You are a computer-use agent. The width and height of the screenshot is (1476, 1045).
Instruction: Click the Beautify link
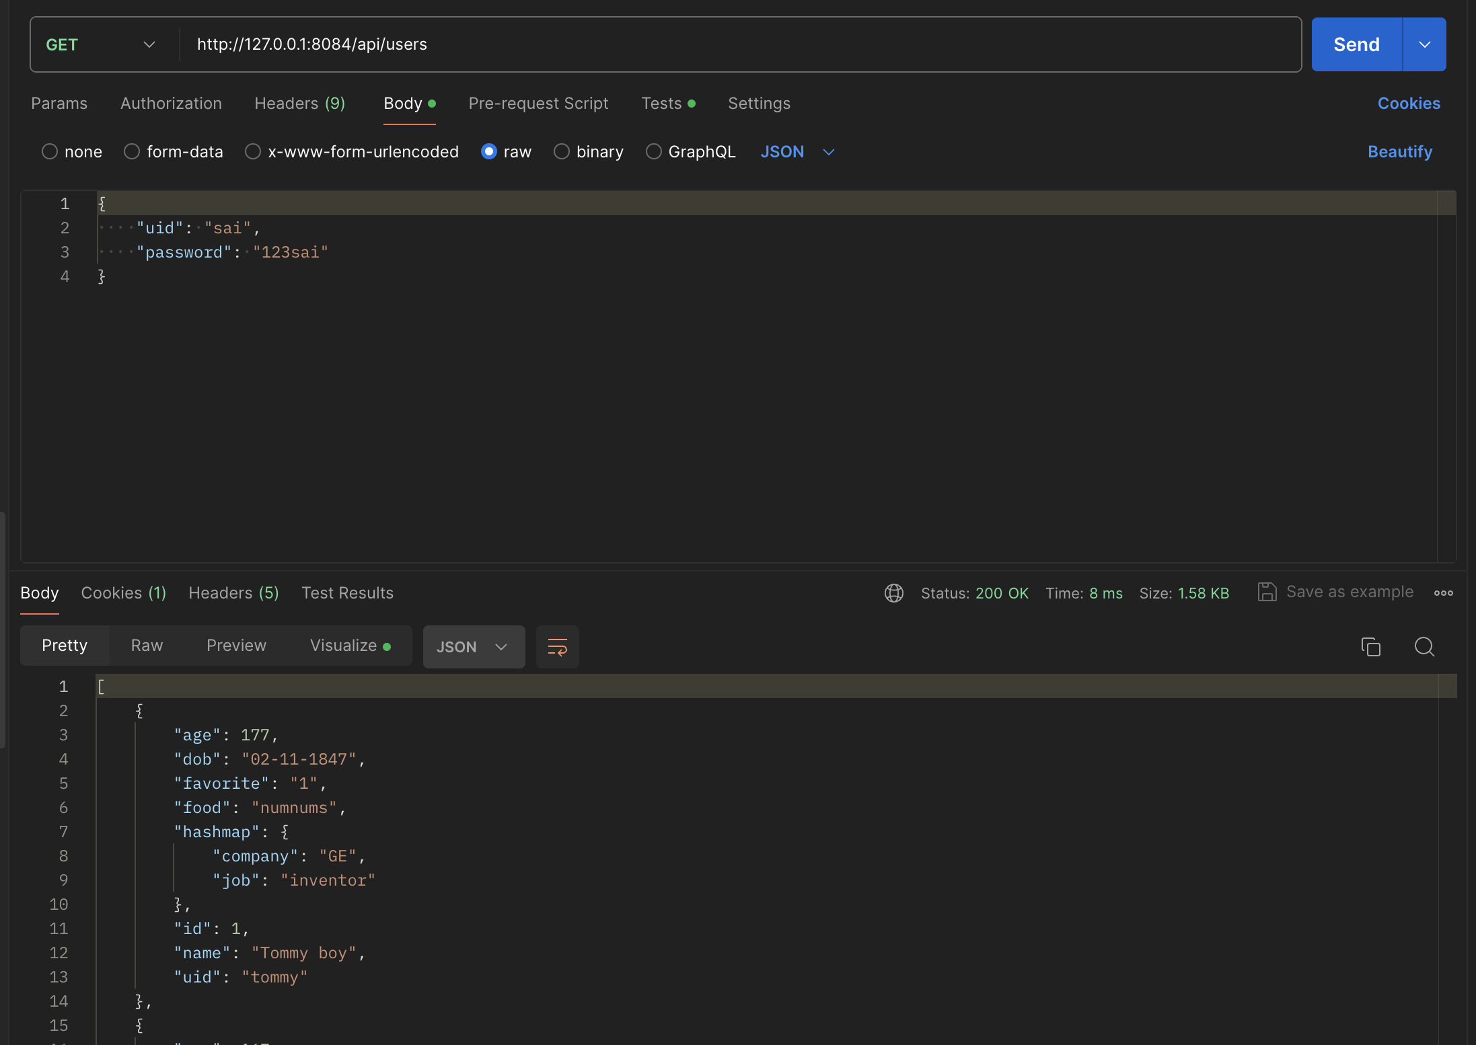coord(1400,152)
